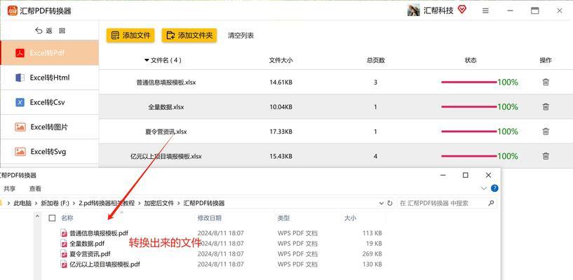Click the VIP diamond icon beside 汇帮科技
Viewport: 573px width, 280px height.
462,10
